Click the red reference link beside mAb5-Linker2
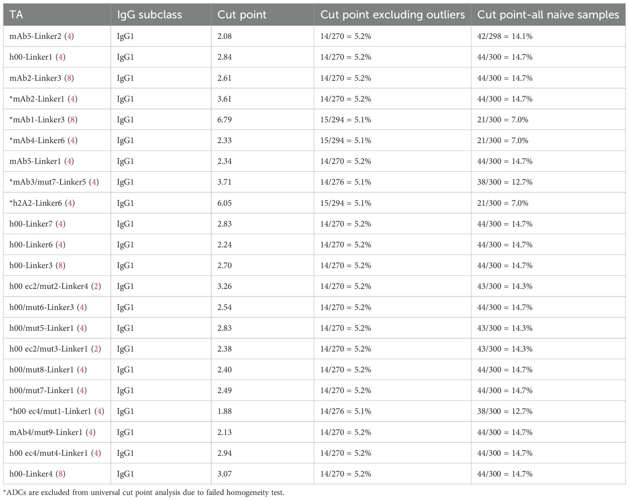Screen dimensions: 629x500 click(69, 36)
